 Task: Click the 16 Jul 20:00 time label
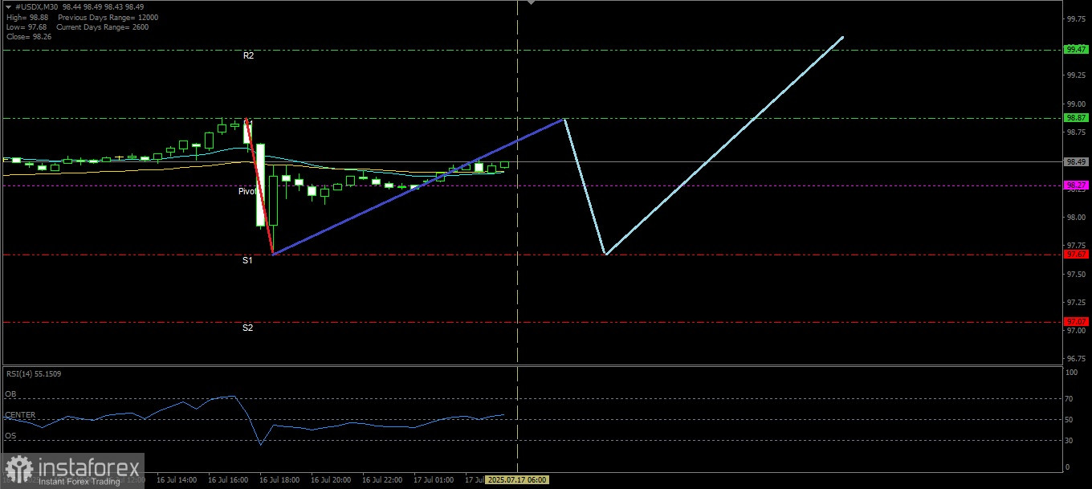point(331,479)
